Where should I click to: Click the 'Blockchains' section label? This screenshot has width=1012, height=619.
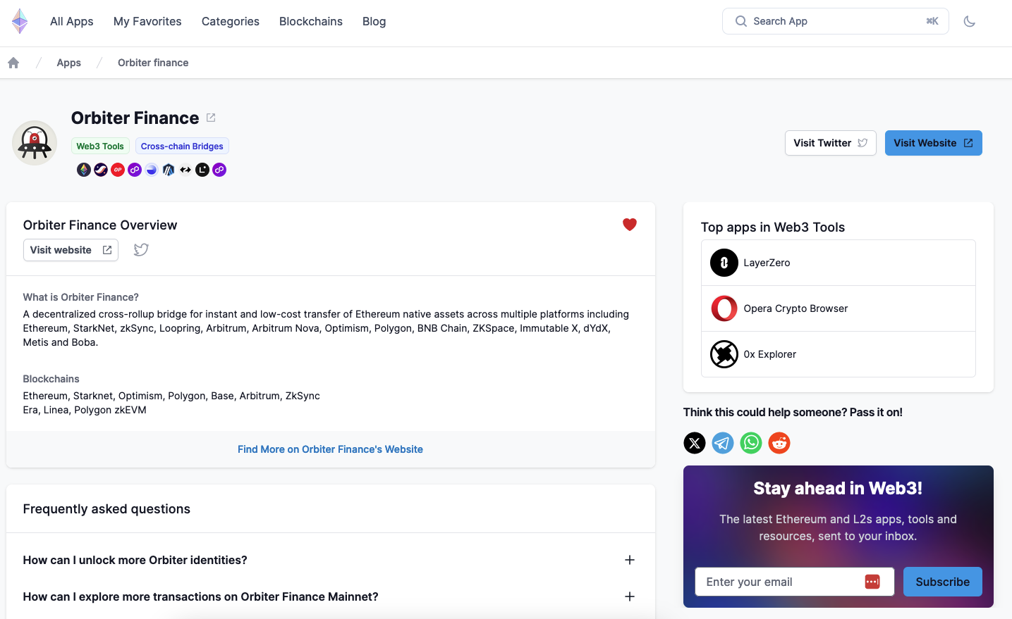[51, 379]
